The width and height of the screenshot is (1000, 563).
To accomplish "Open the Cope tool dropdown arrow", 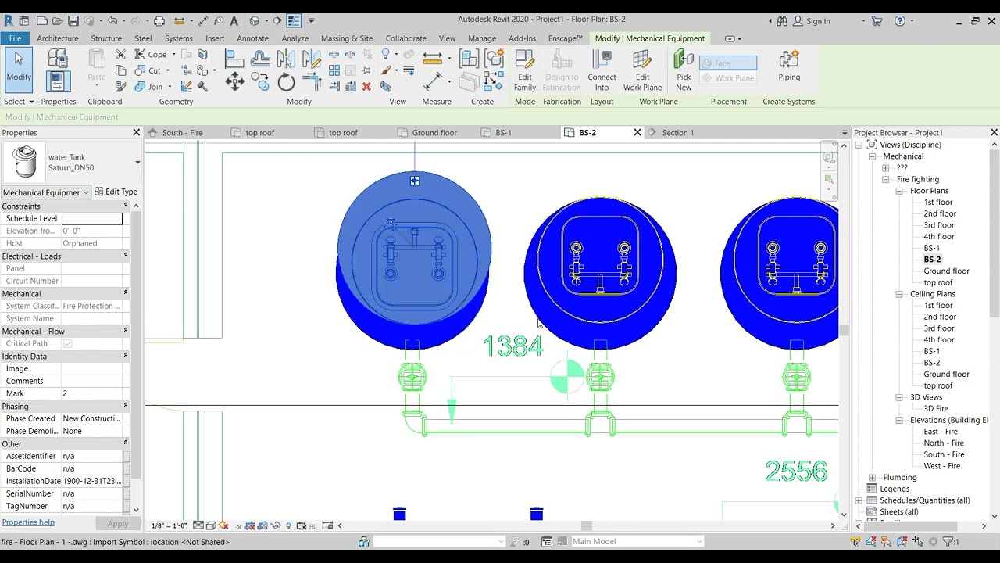I will (173, 55).
